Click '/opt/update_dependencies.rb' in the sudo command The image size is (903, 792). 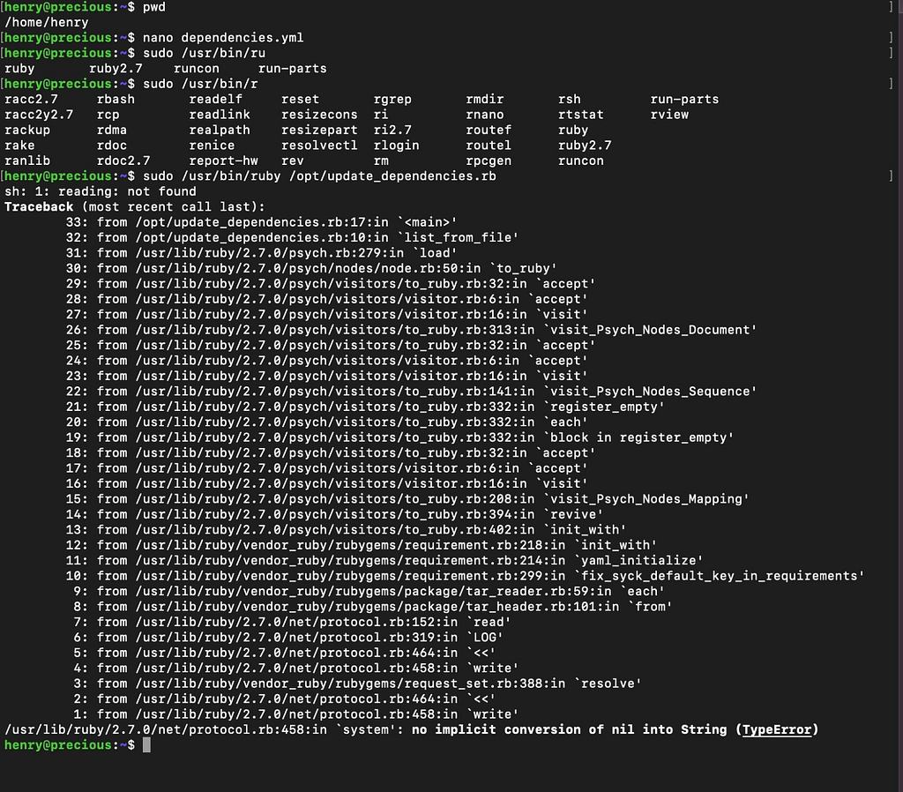coord(392,176)
